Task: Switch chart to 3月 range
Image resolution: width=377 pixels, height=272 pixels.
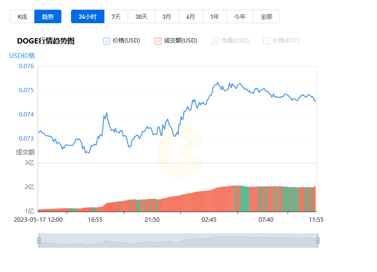Action: coord(167,16)
